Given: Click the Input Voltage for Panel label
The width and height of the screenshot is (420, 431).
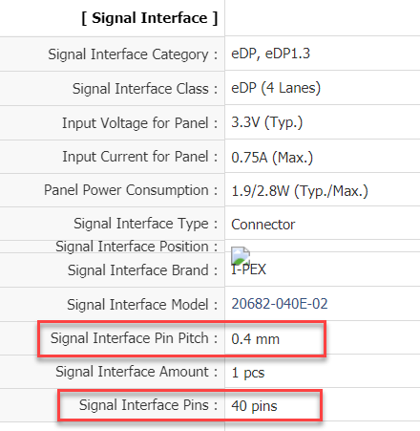Looking at the screenshot, I should (140, 123).
